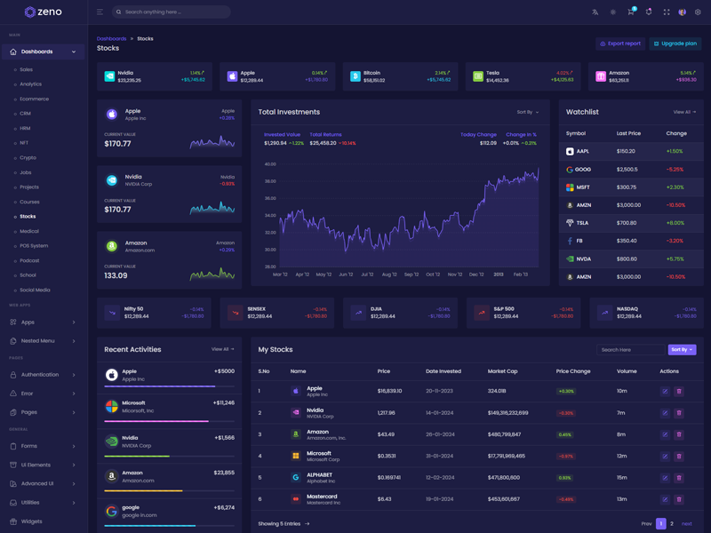Open Sort By dropdown in Total Investments
The height and width of the screenshot is (533, 711).
(527, 113)
